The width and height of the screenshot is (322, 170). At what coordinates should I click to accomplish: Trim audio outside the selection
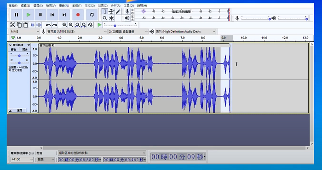coord(33,25)
